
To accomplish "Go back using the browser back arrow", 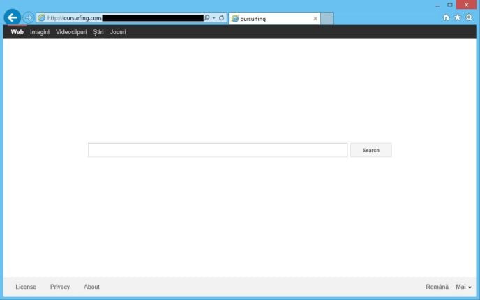I will click(13, 17).
